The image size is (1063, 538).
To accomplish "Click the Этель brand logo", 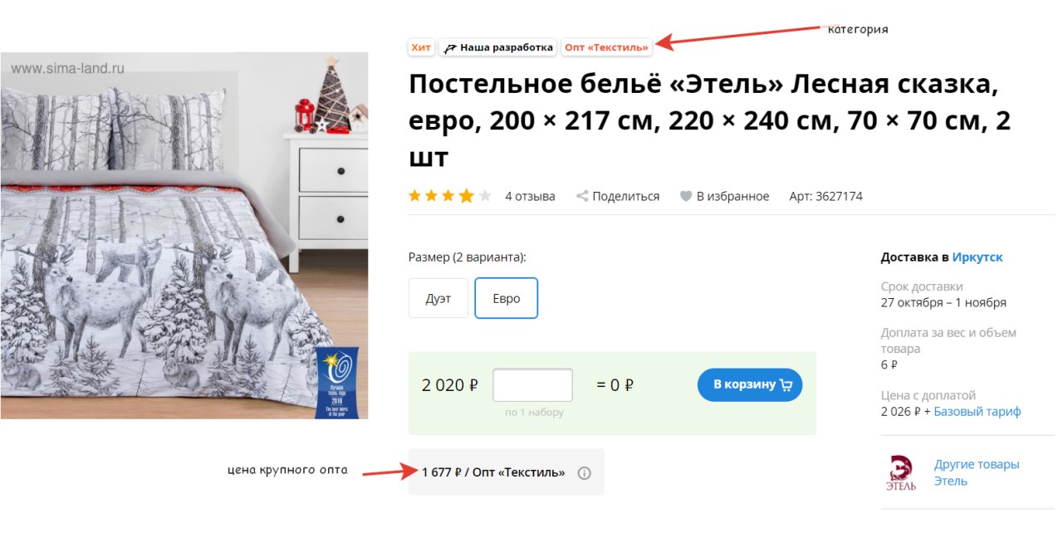I will click(900, 472).
